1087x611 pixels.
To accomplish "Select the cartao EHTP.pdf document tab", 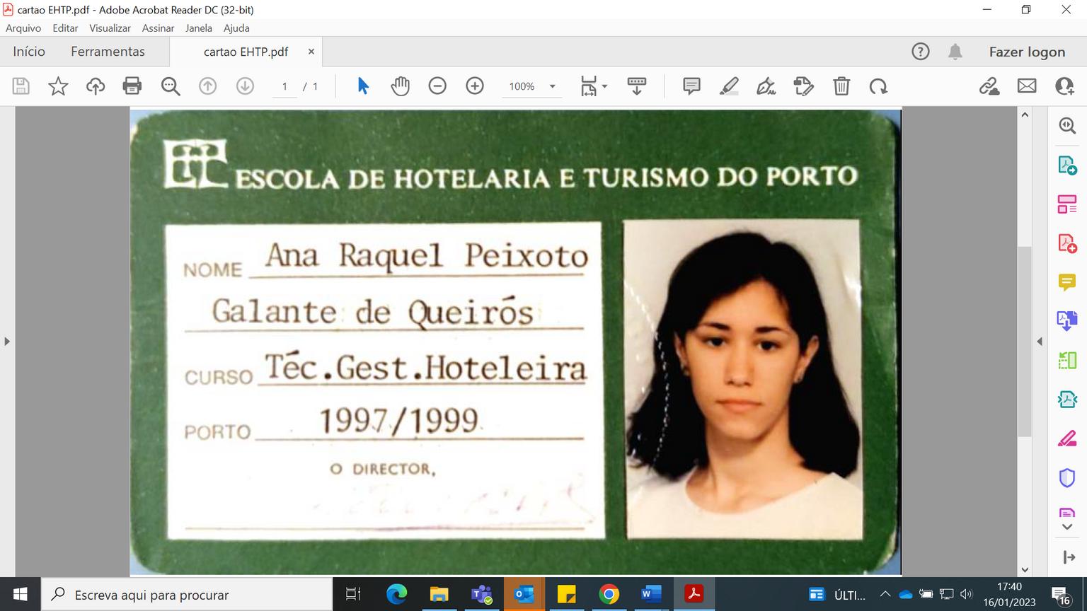I will point(246,52).
